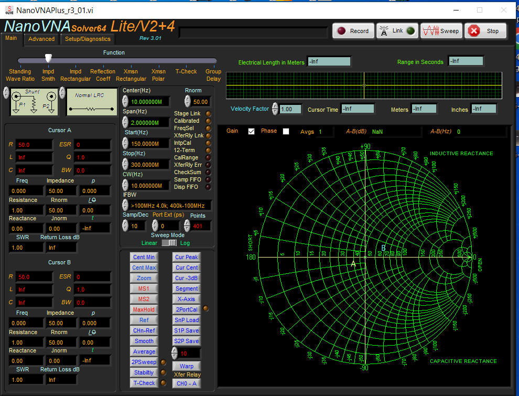Choose the Group Delay function label

tap(213, 75)
